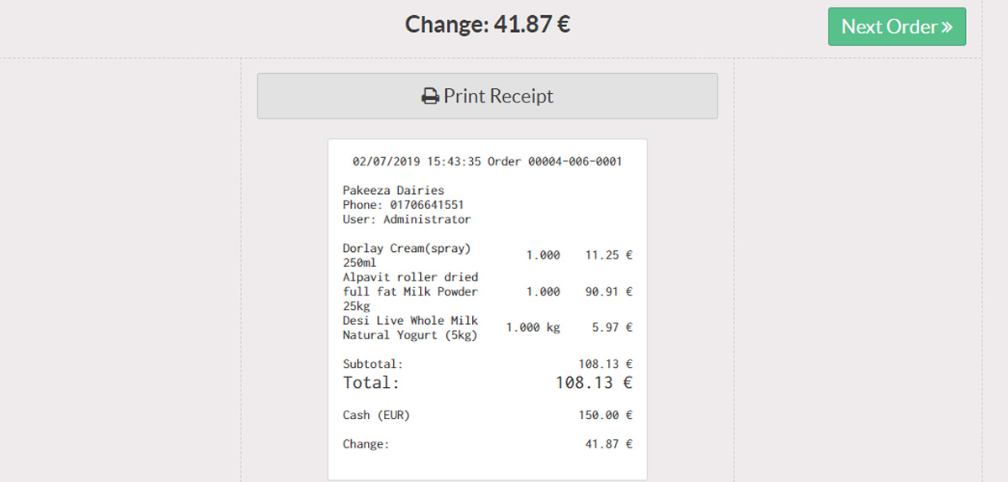
Task: Select Dorlay Cream(spray) 250ml item
Action: 407,255
